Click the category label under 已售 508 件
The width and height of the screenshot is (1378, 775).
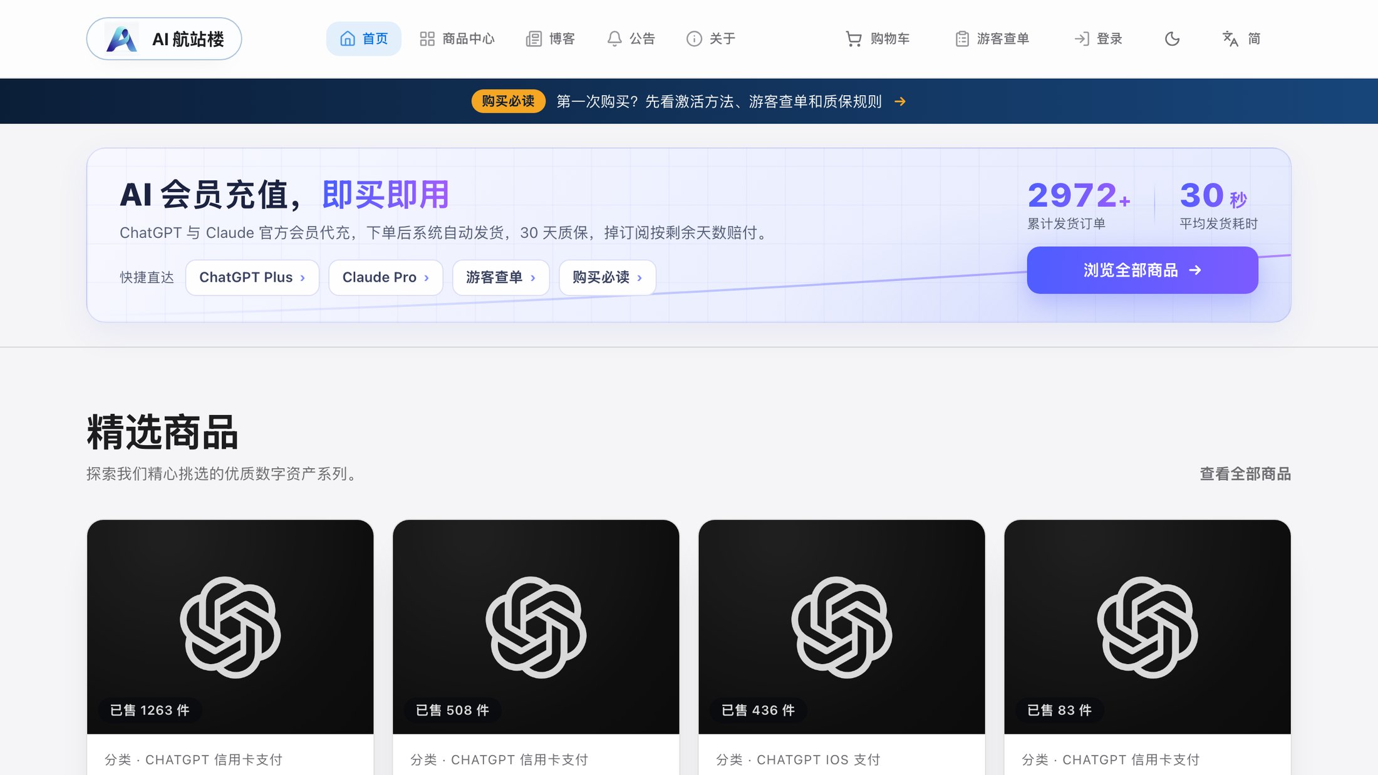[x=499, y=759]
